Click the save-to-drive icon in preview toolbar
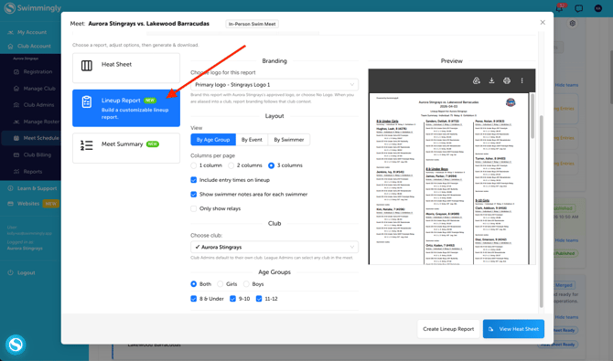Image resolution: width=613 pixels, height=361 pixels. (476, 80)
